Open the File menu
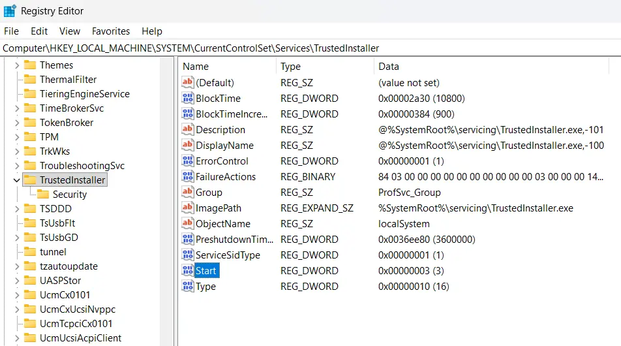The width and height of the screenshot is (621, 346). tap(12, 31)
